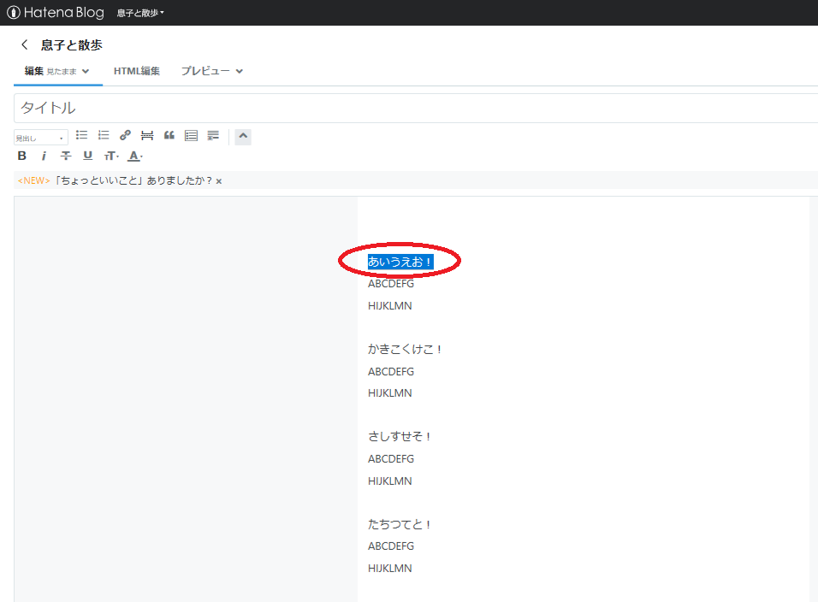Click ABCDEFG under さしすせそ!
This screenshot has width=818, height=602.
point(391,459)
